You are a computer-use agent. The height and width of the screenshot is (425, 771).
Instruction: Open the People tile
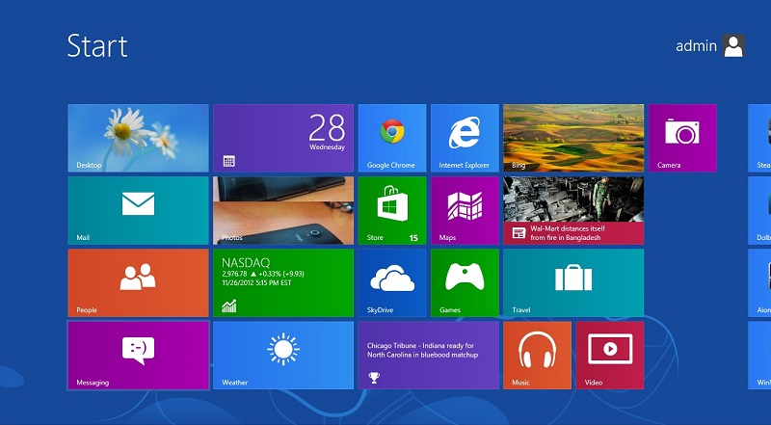(138, 282)
